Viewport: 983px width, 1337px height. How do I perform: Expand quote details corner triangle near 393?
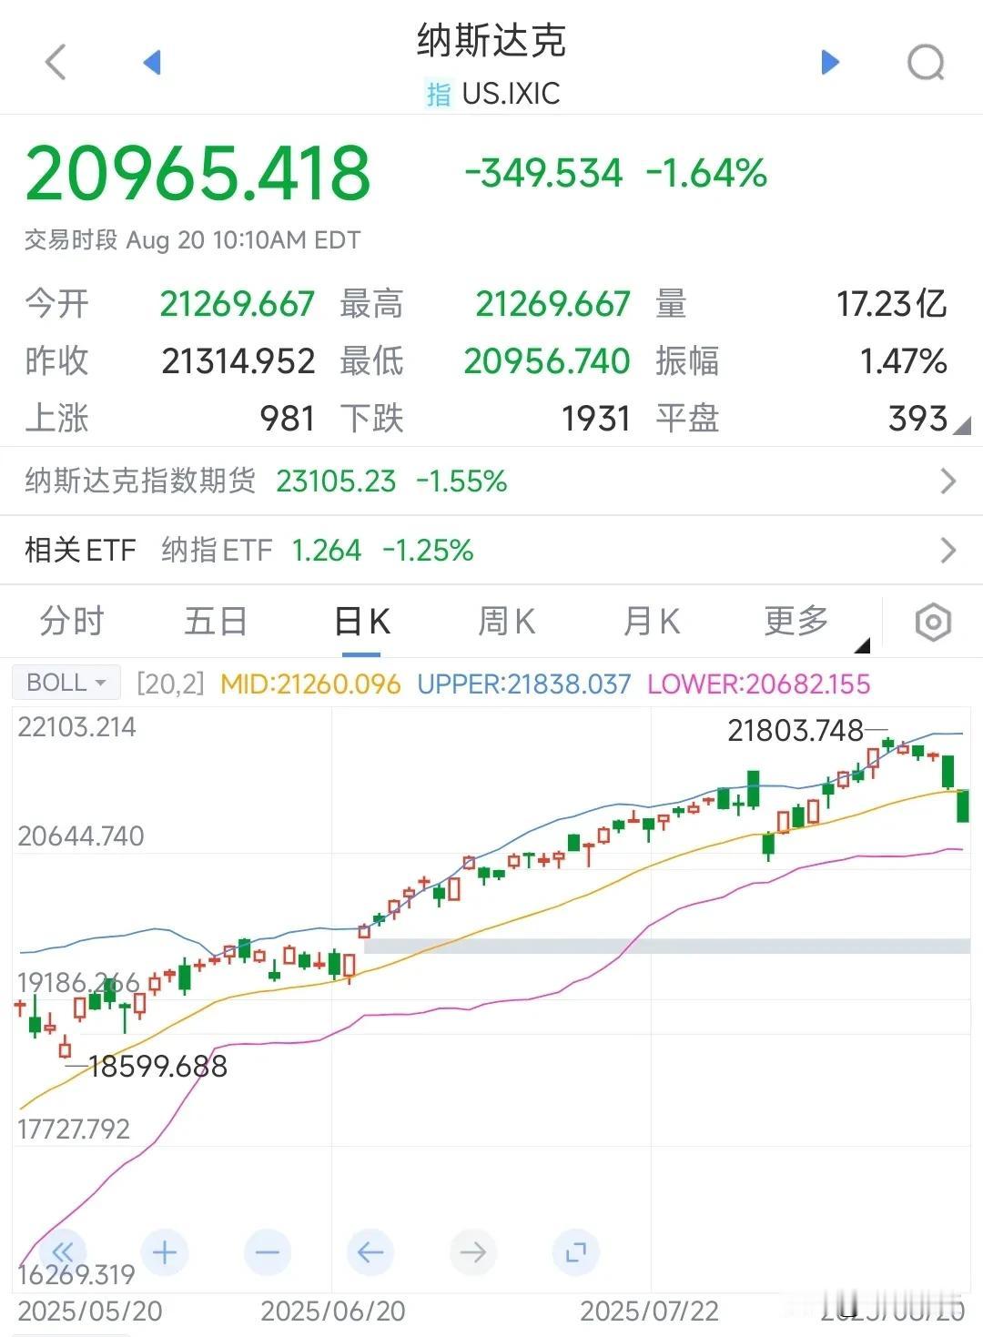point(961,423)
